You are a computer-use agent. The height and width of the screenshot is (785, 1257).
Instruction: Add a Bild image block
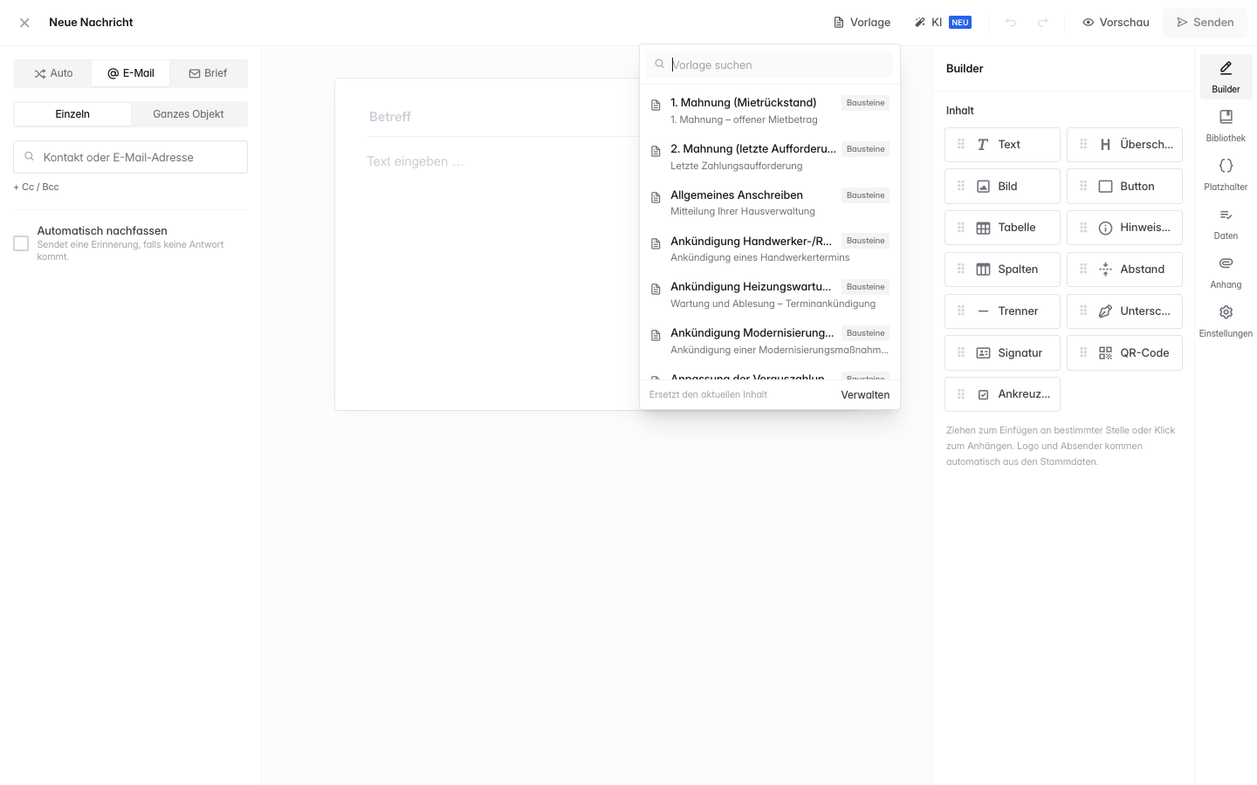coord(1002,187)
